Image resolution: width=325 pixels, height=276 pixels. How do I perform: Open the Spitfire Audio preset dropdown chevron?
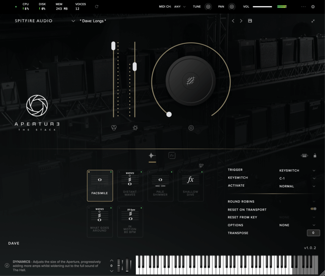coord(73,21)
